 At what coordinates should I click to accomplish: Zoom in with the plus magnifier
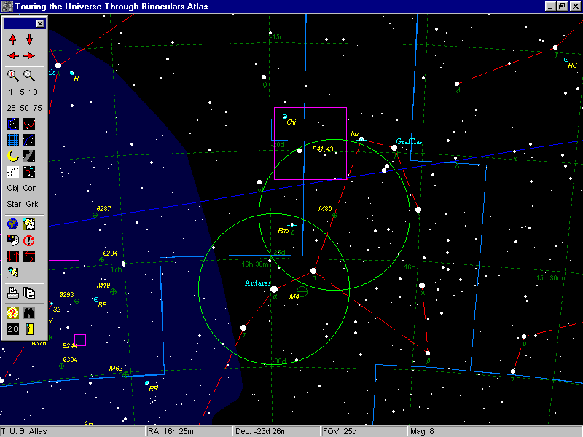[13, 76]
